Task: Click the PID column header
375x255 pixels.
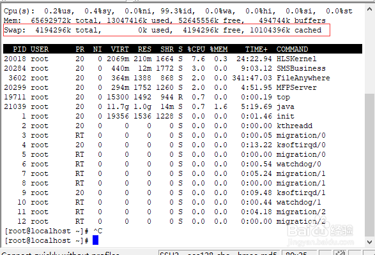Action: pos(19,49)
